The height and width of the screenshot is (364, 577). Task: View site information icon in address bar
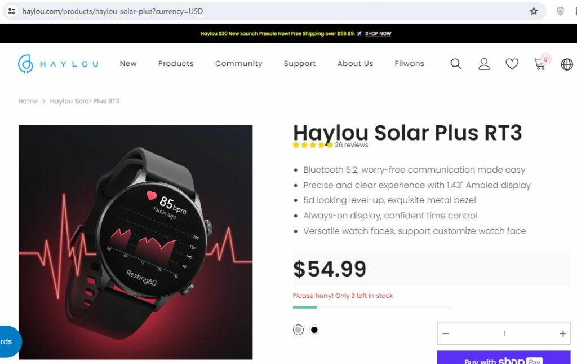click(x=12, y=11)
